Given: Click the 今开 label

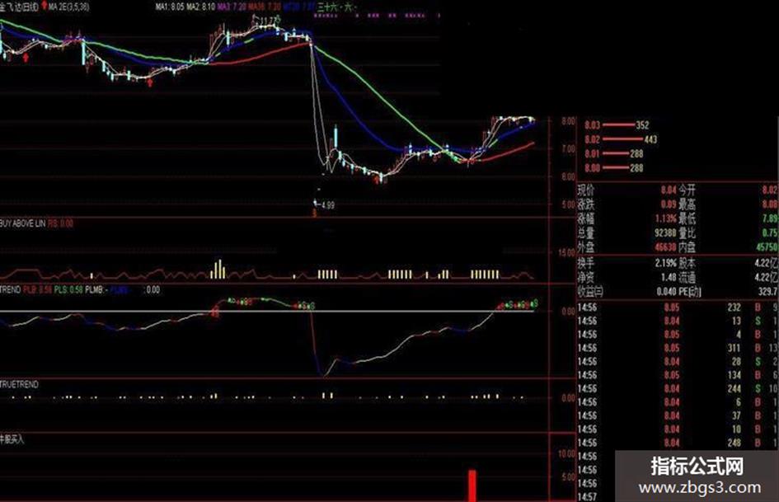Looking at the screenshot, I should pos(687,190).
